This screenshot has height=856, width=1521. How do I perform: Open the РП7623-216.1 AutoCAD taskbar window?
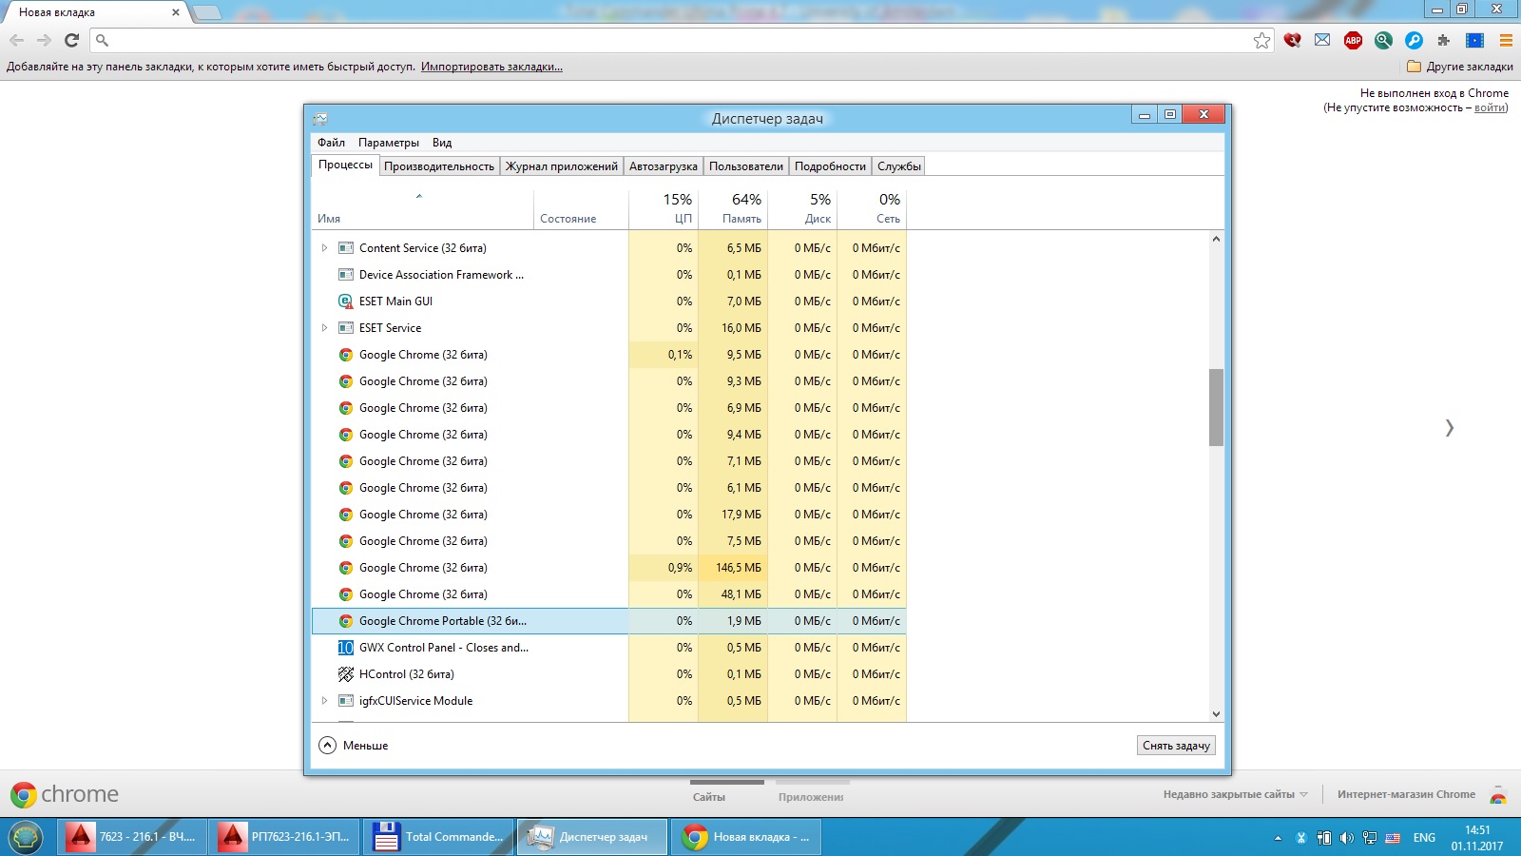click(x=284, y=837)
